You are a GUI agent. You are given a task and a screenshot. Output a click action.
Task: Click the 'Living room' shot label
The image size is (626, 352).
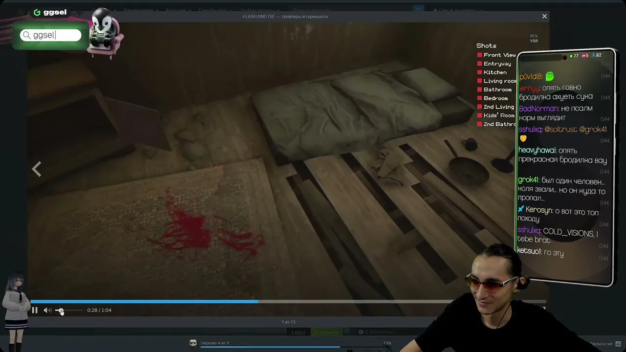coord(499,81)
